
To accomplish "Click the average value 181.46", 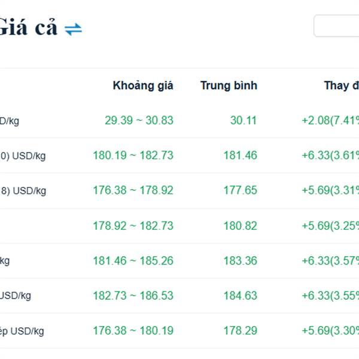I will pos(240,156).
